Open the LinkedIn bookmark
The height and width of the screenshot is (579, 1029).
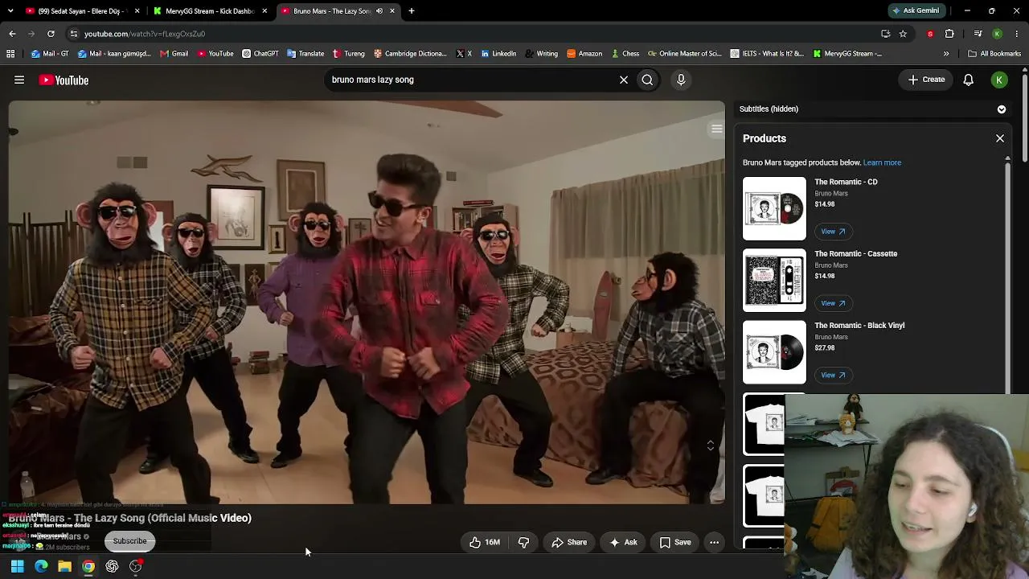(x=498, y=54)
